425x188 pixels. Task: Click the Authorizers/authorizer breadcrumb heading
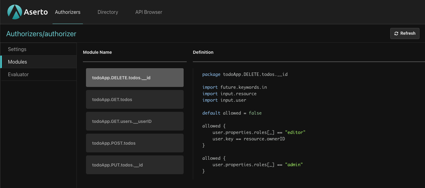[x=41, y=34]
